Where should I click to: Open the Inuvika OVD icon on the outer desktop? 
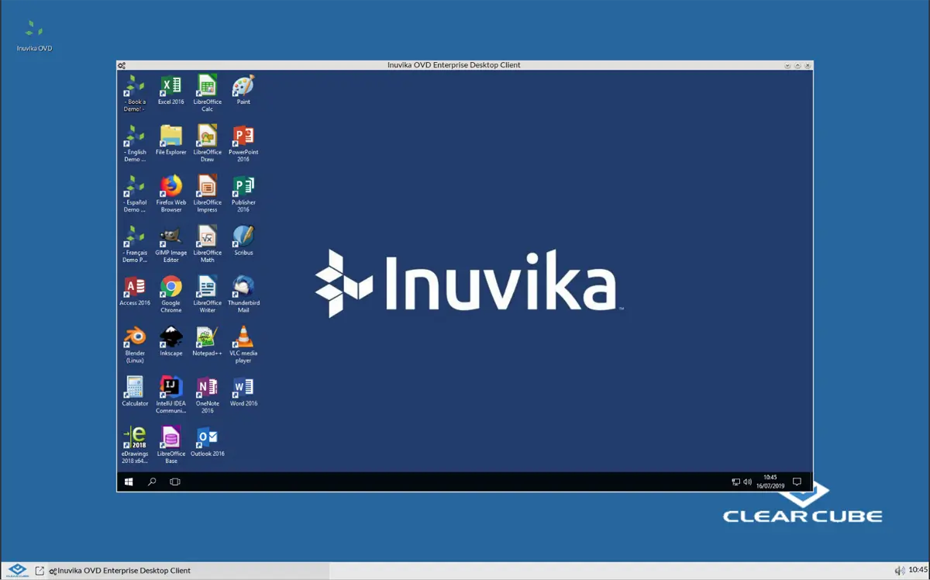coord(34,36)
